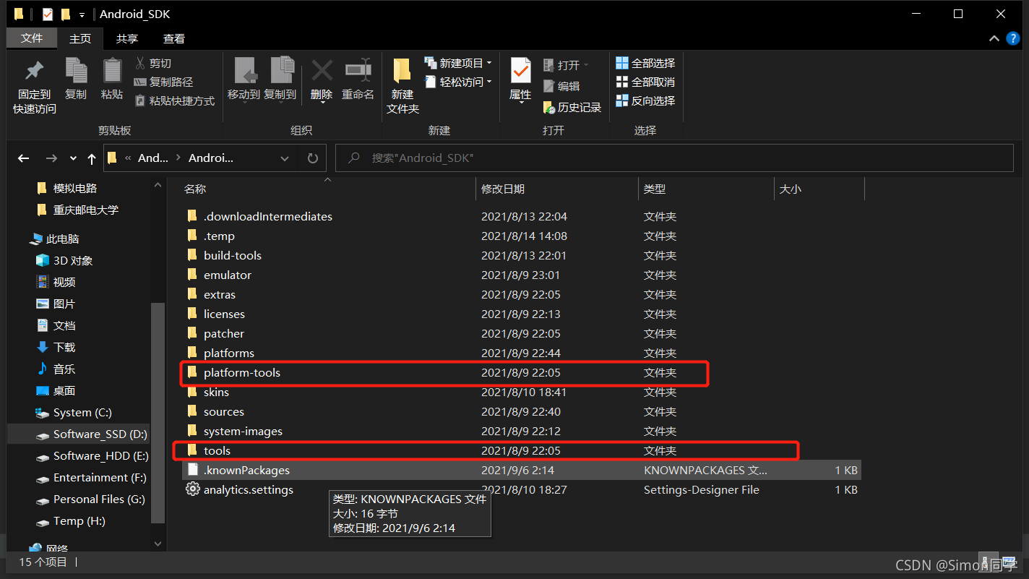1029x579 pixels.
Task: Click the Properties (属性) icon
Action: coord(520,71)
